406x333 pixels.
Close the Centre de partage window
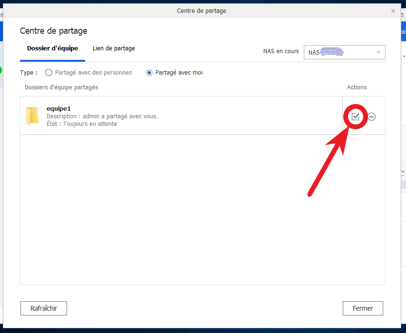coord(393,10)
